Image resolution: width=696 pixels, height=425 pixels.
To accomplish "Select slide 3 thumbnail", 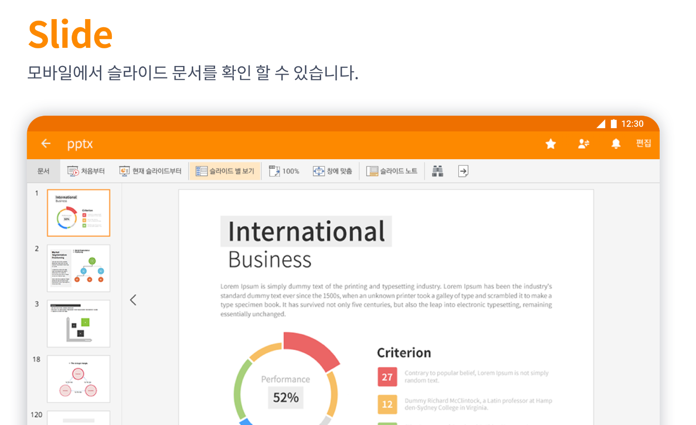I will point(78,324).
